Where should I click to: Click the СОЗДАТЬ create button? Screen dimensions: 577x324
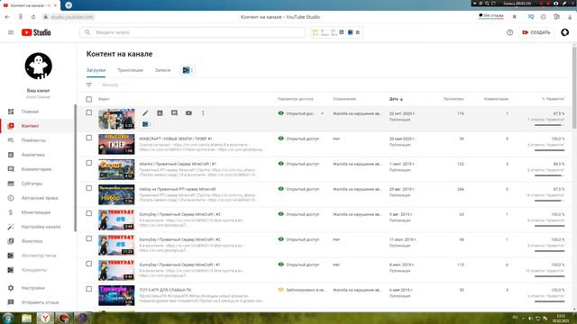(x=536, y=32)
